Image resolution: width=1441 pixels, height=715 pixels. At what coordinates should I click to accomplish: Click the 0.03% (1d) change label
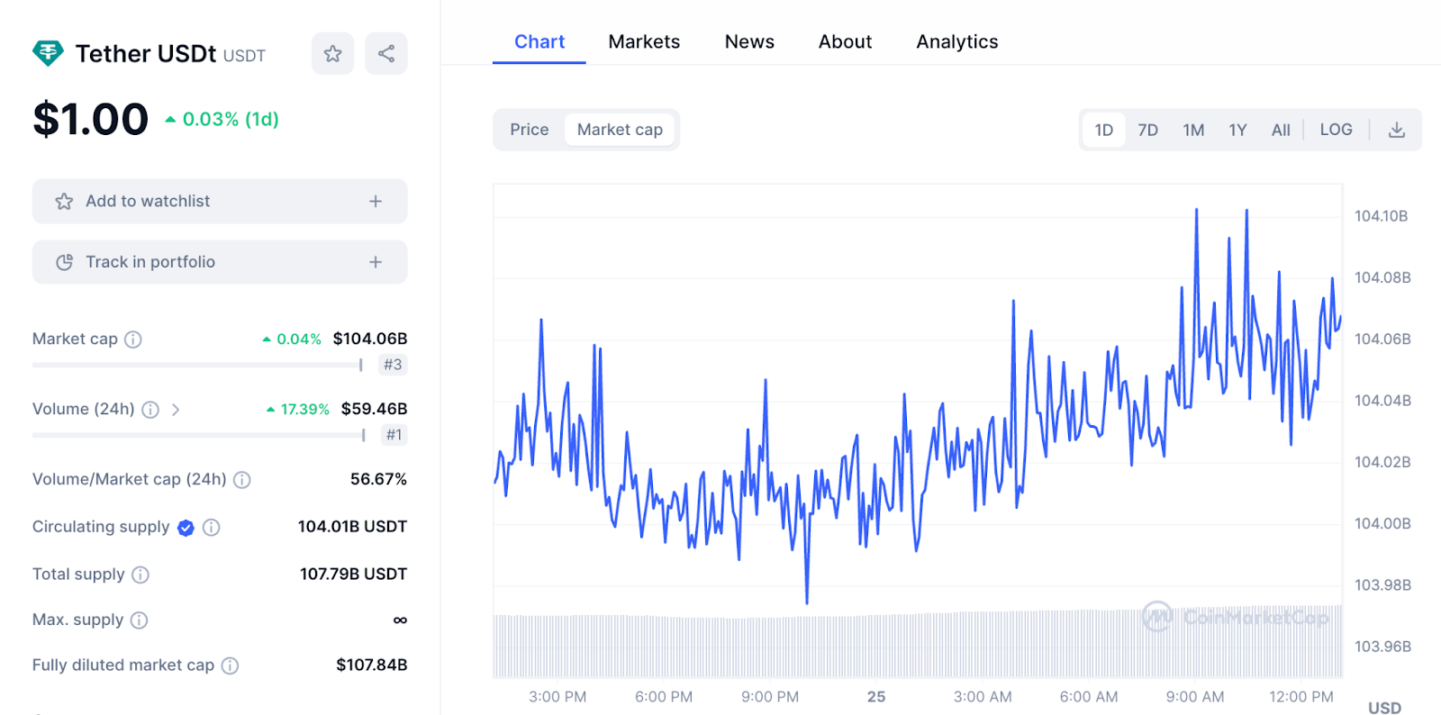click(222, 120)
